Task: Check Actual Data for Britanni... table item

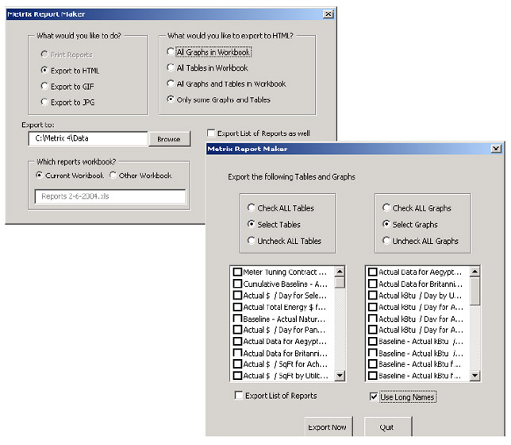Action: (238, 354)
